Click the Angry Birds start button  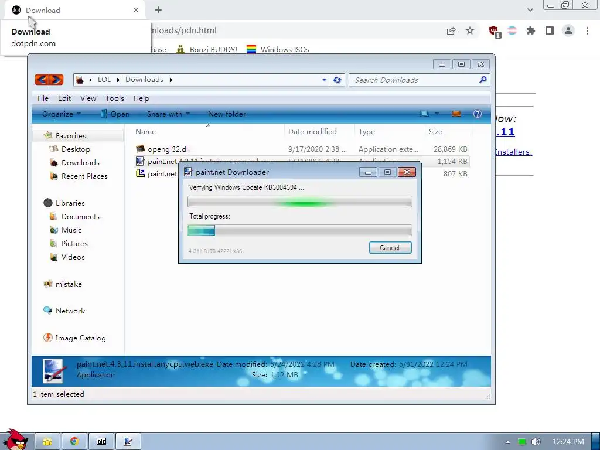point(15,439)
